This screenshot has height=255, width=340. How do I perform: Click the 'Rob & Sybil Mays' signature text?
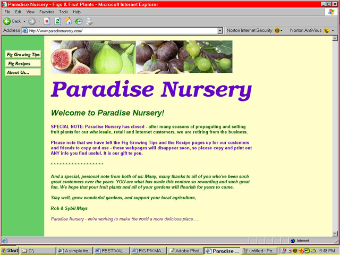(x=69, y=208)
